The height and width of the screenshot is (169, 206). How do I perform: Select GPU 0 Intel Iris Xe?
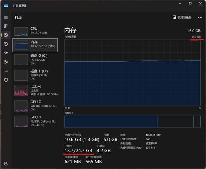[x=35, y=106]
